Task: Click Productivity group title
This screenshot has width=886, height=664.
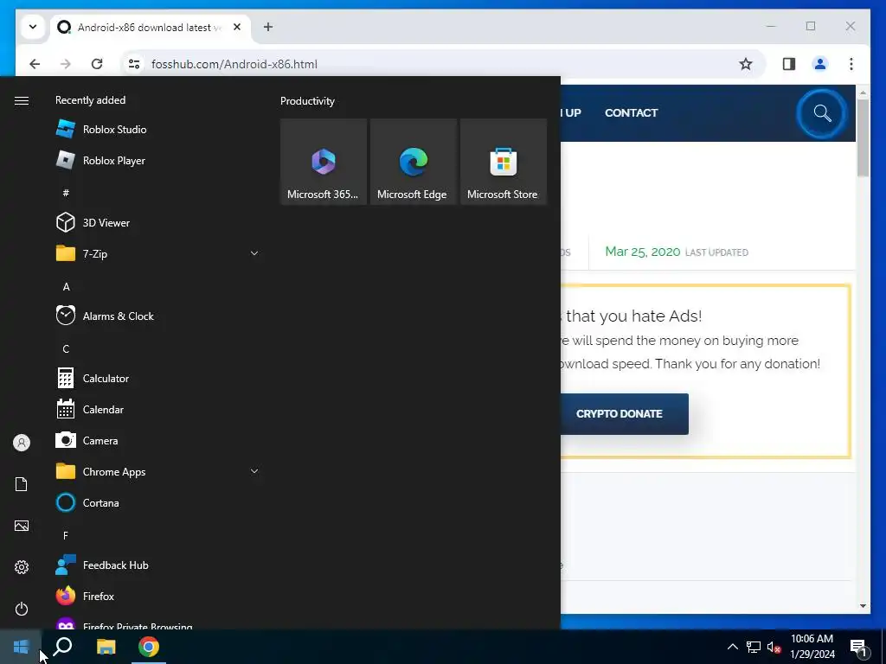Action: [x=307, y=101]
